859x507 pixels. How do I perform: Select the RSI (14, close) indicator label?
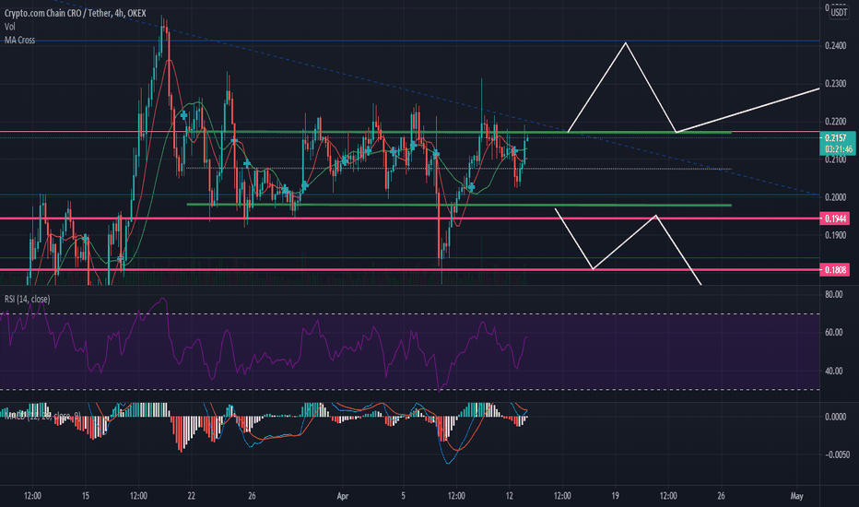pos(28,300)
